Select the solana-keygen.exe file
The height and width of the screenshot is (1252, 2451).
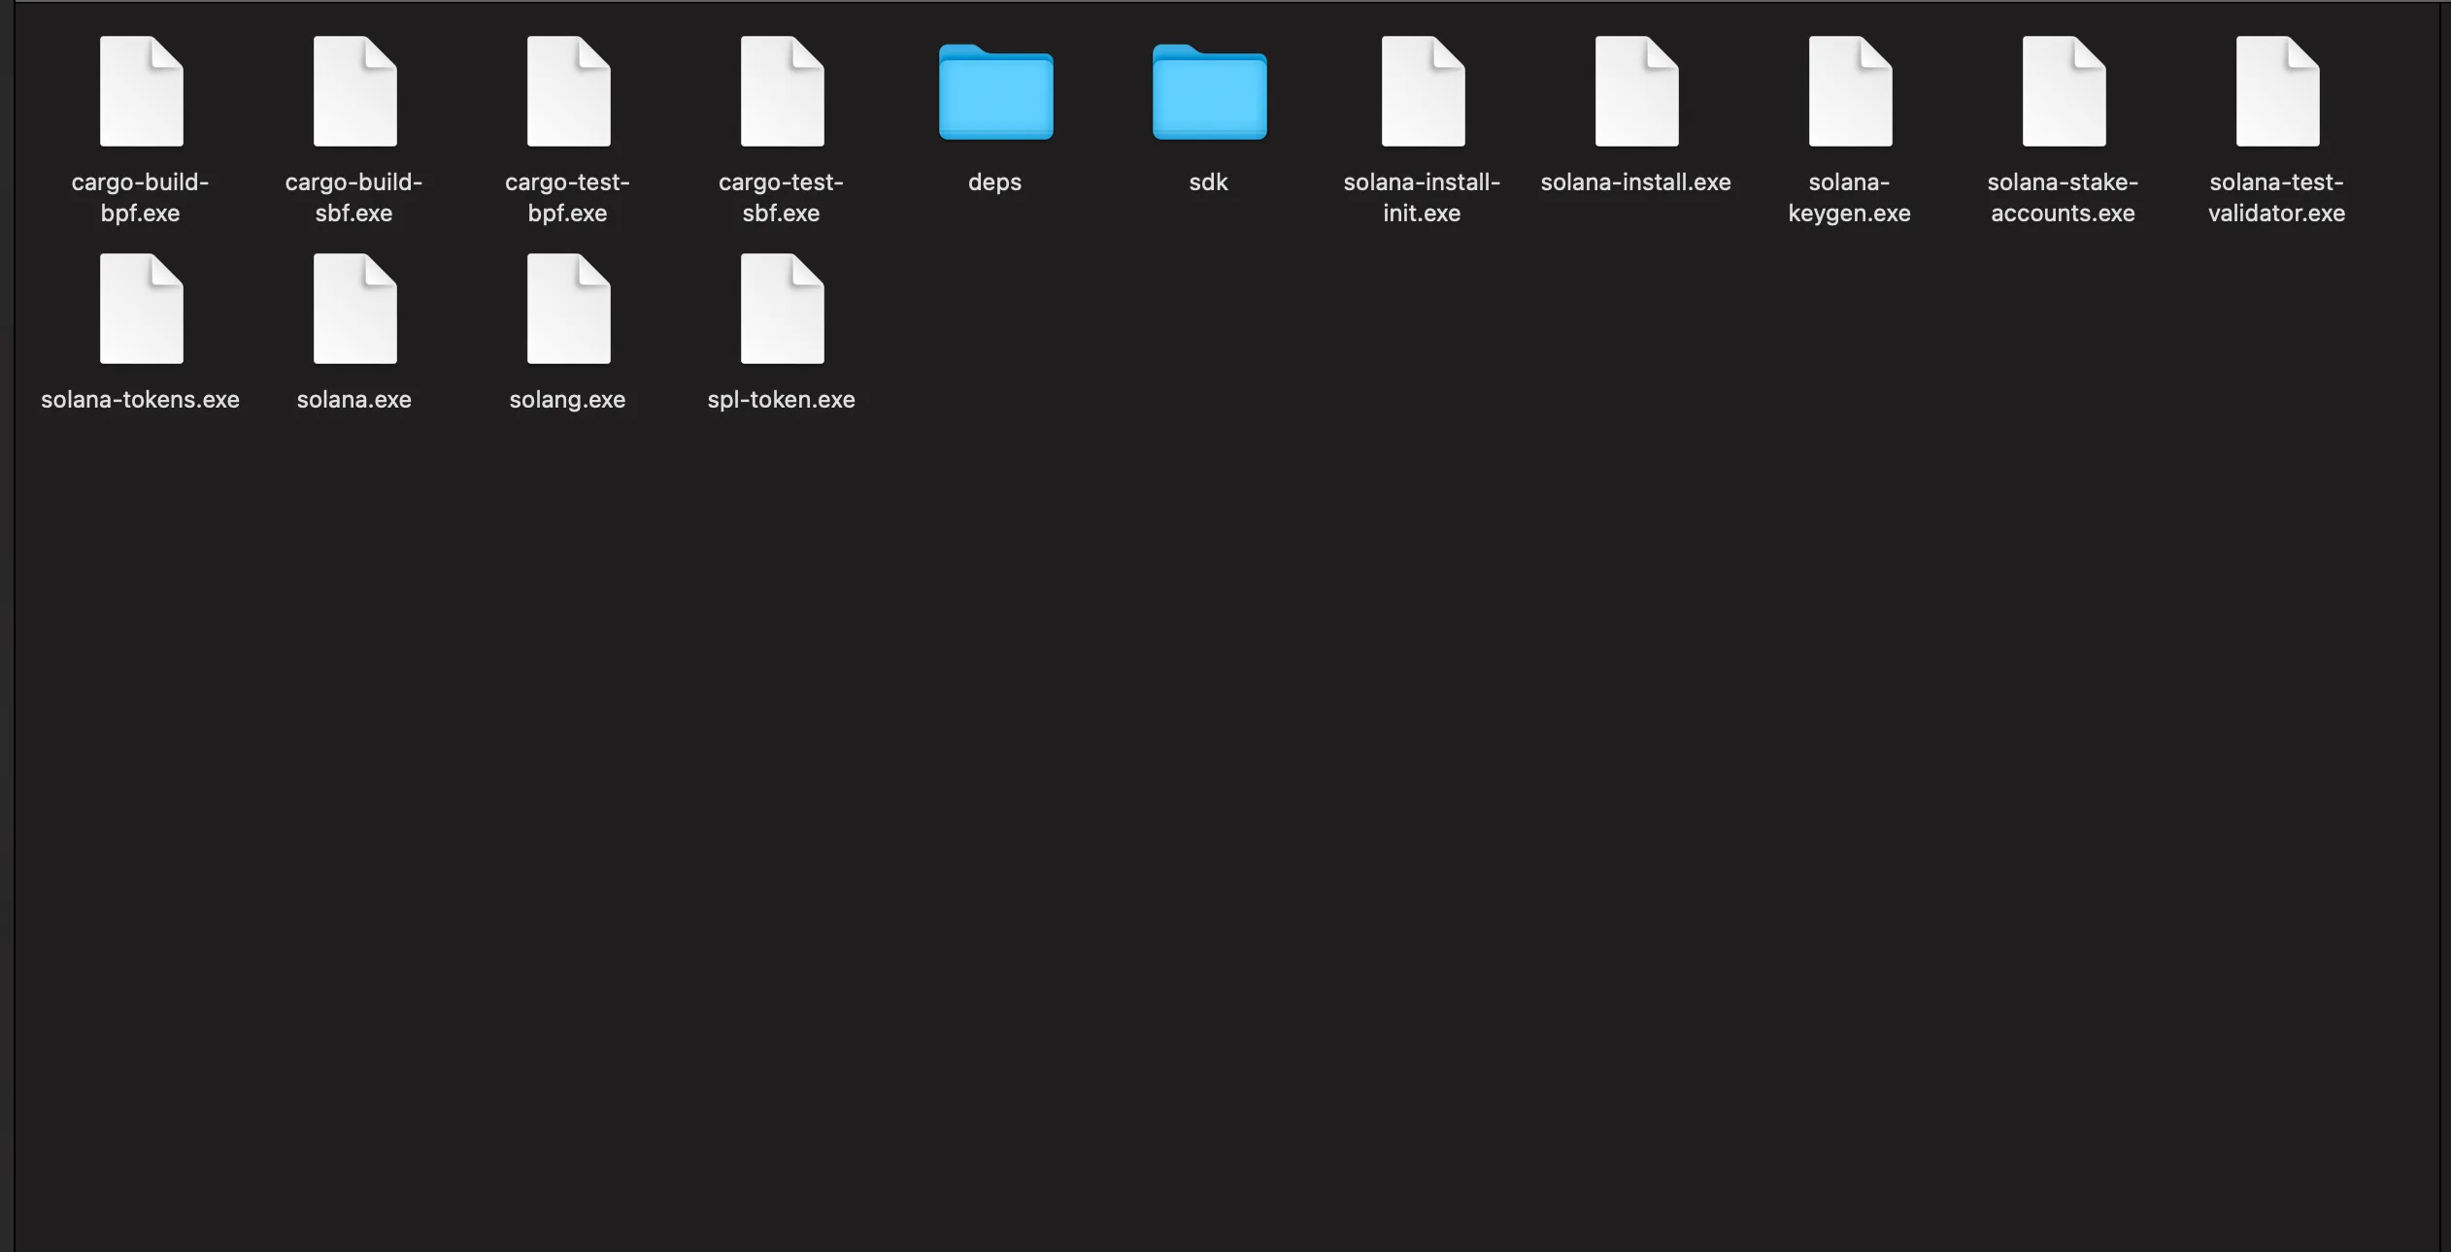[1850, 89]
